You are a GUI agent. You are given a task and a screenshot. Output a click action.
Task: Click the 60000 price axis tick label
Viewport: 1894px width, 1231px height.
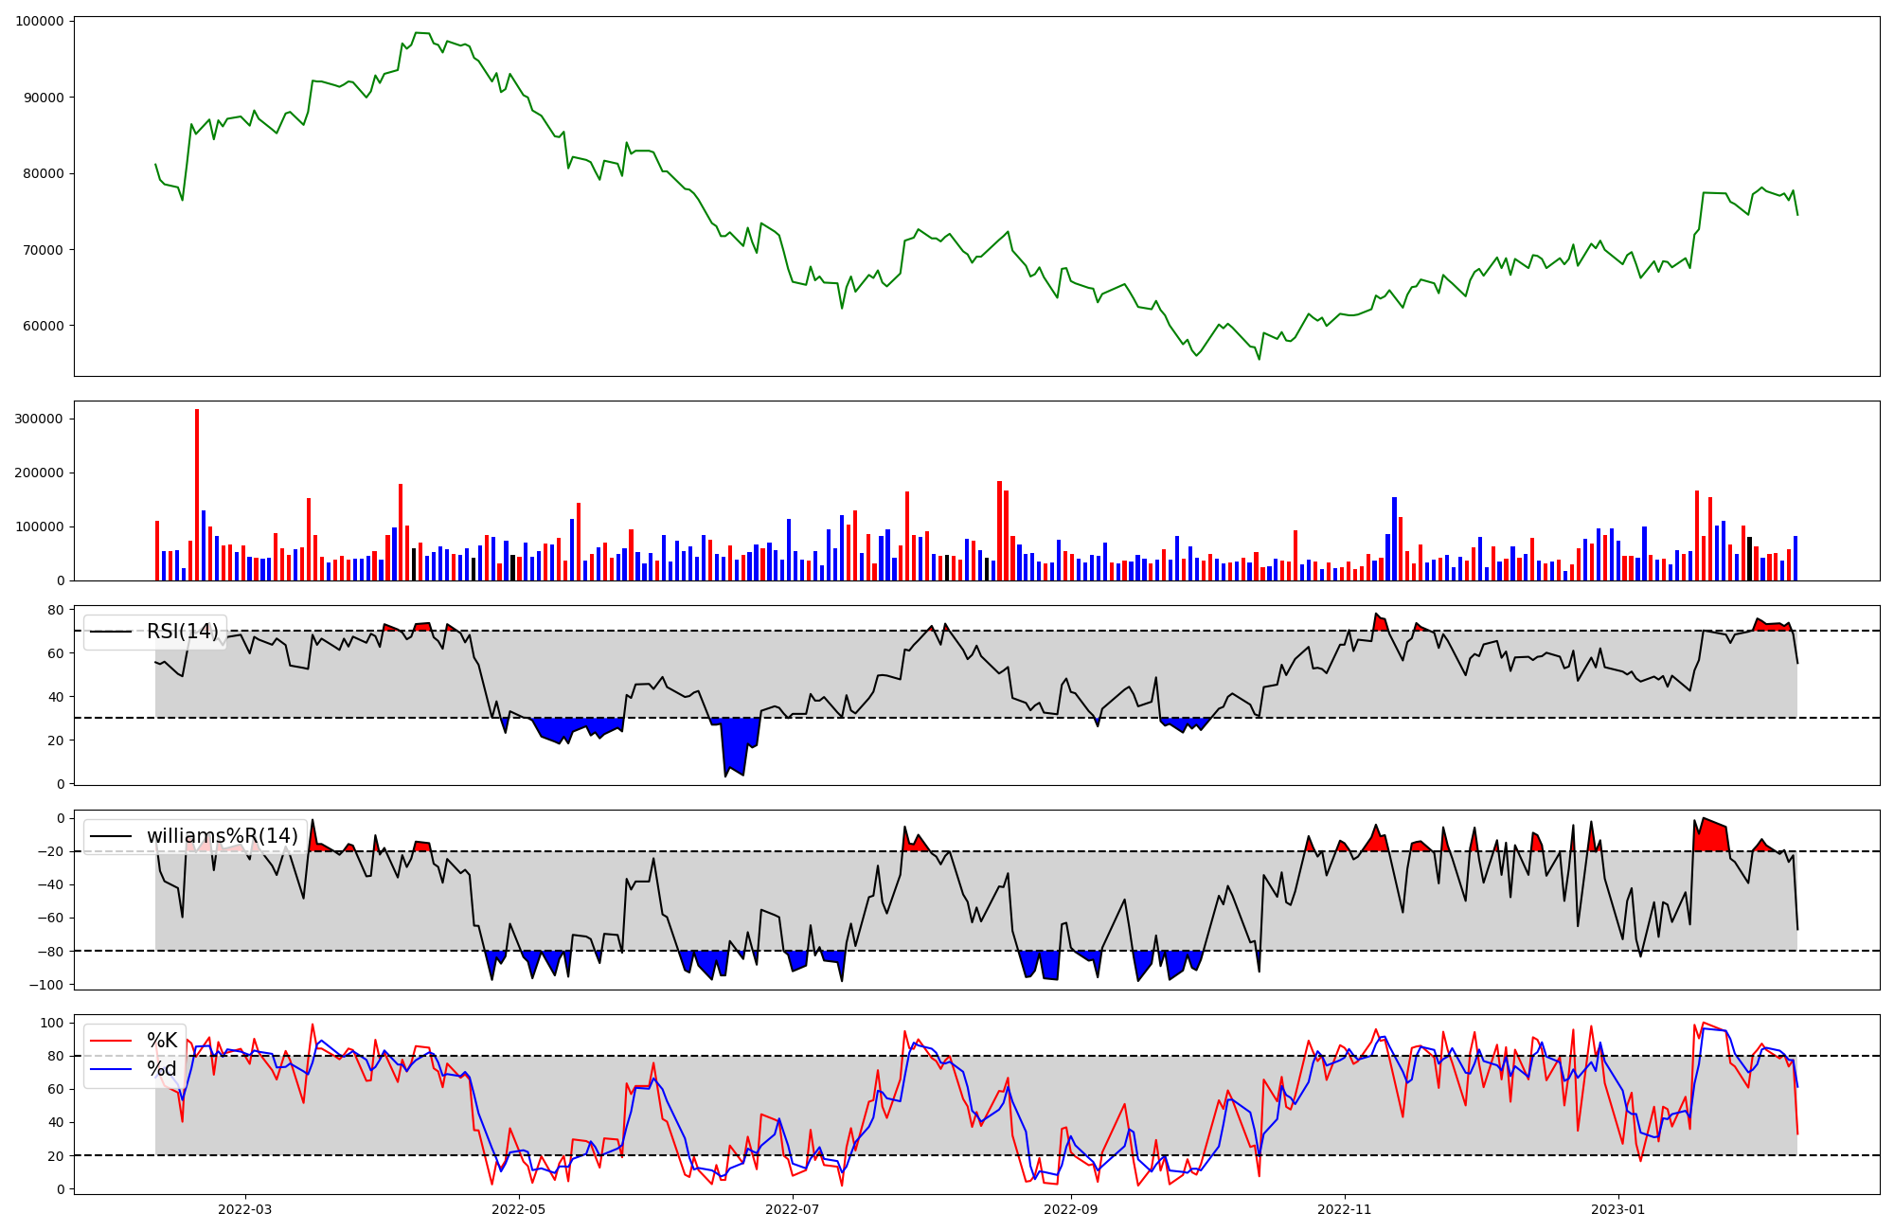pyautogui.click(x=43, y=326)
